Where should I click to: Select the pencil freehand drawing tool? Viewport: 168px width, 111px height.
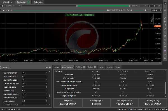(x=165, y=22)
